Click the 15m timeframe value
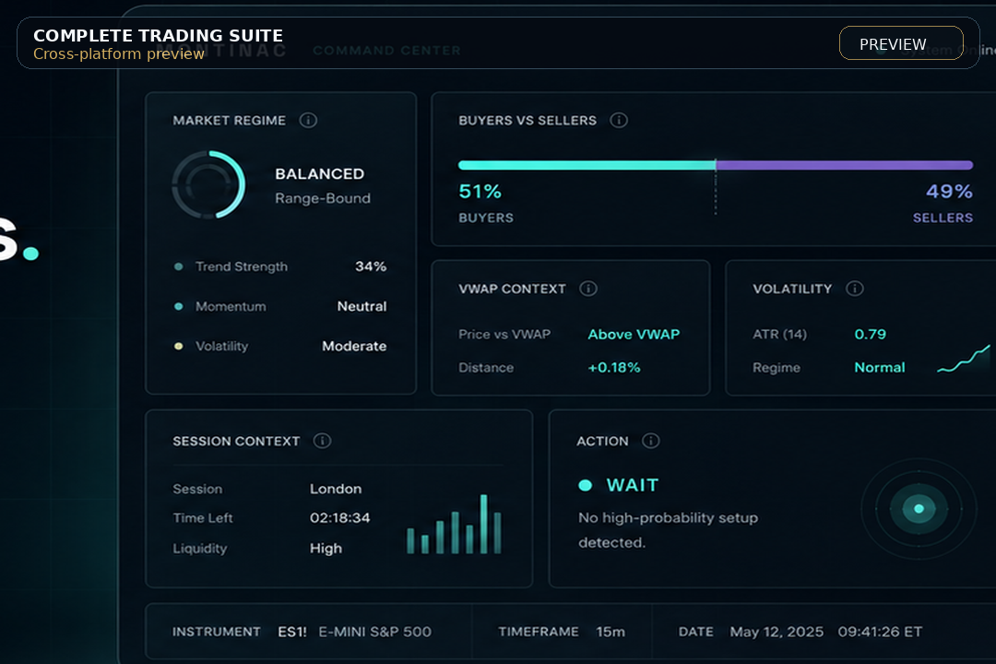Screen dimensions: 996x664 pos(611,632)
